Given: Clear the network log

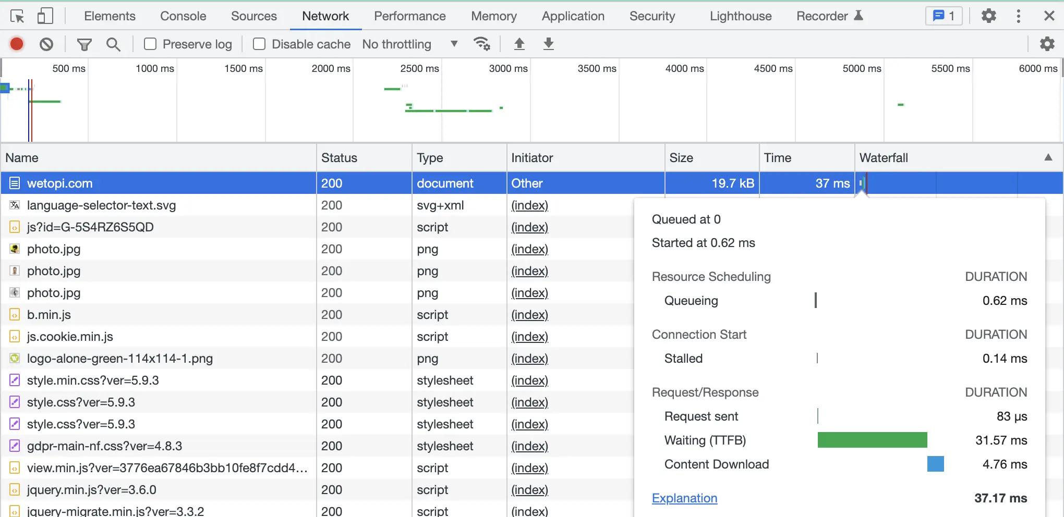Looking at the screenshot, I should (x=46, y=44).
